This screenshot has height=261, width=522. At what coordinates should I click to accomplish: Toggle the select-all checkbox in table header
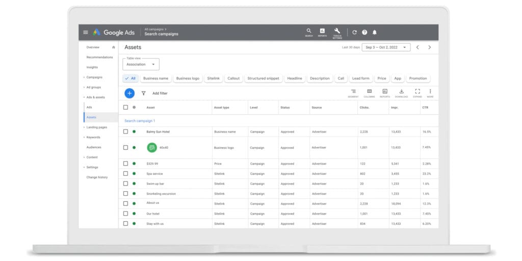point(125,107)
